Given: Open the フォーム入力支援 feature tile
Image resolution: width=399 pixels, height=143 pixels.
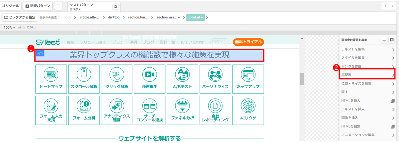Looking at the screenshot, I should 51,110.
